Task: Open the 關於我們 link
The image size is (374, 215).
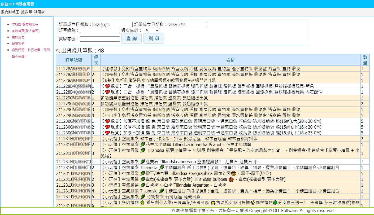Action: [18, 37]
